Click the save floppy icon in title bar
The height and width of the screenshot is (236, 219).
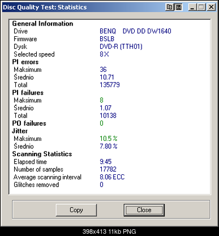coord(178,7)
